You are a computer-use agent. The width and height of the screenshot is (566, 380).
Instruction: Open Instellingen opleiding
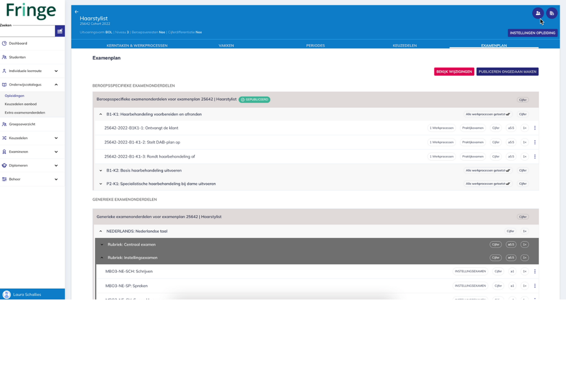coord(533,33)
